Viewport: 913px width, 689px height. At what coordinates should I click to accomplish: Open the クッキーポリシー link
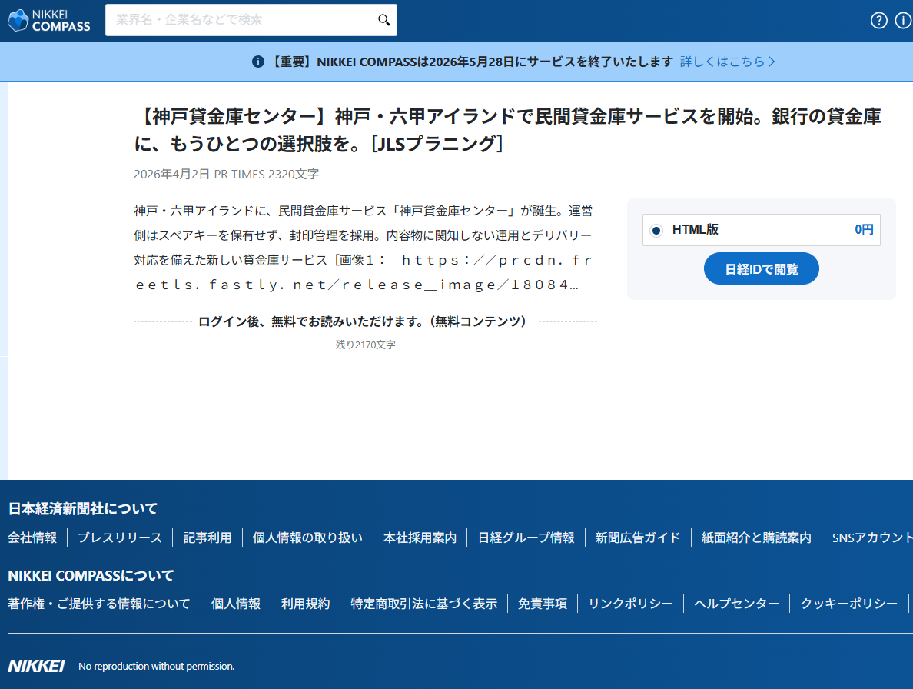click(x=848, y=604)
